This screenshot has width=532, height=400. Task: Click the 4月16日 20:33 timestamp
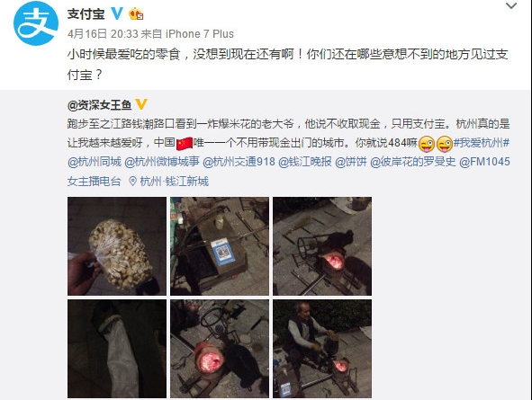(x=103, y=34)
